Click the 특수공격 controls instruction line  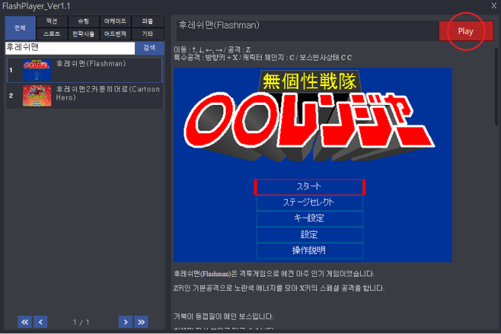[263, 58]
